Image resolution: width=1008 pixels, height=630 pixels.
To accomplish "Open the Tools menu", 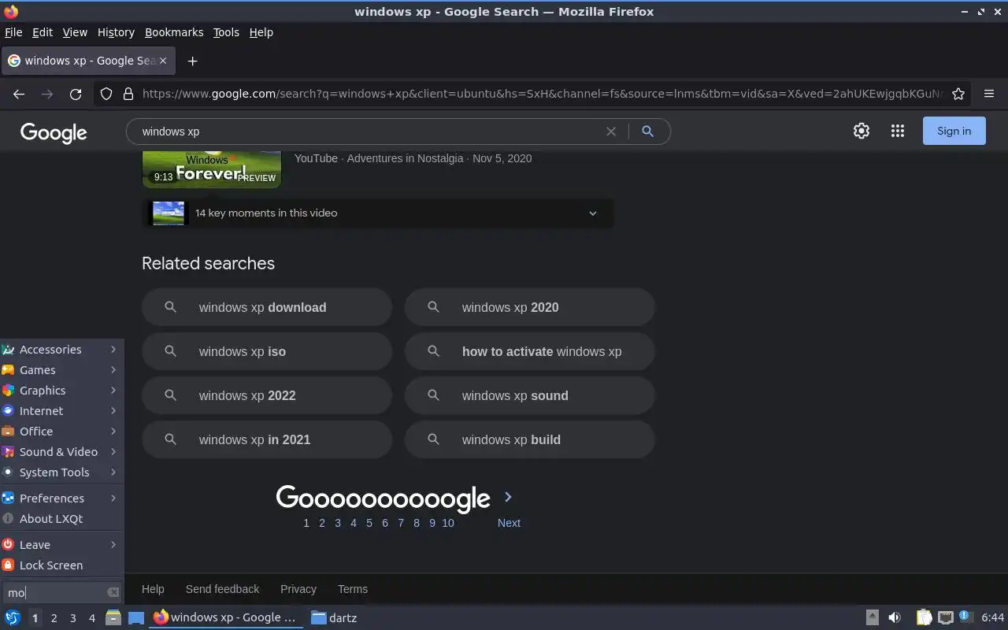I will [x=226, y=32].
